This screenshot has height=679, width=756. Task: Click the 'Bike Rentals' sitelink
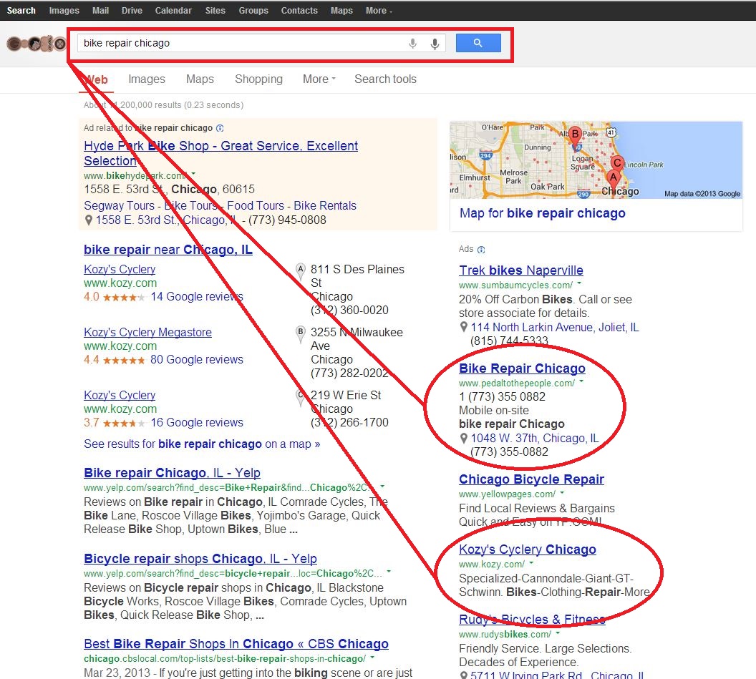click(325, 206)
